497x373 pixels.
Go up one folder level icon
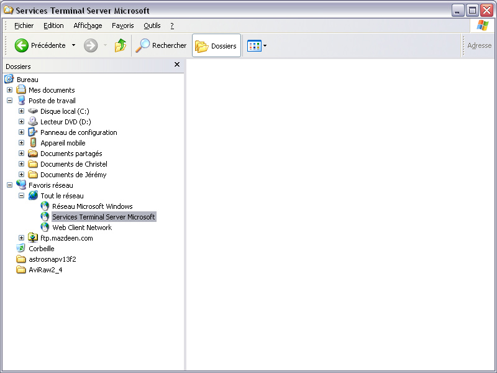pos(120,45)
